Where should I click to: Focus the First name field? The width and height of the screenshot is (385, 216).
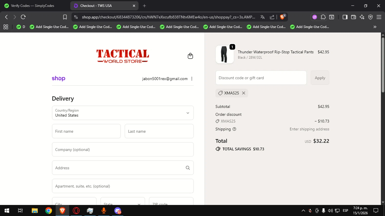pyautogui.click(x=86, y=131)
